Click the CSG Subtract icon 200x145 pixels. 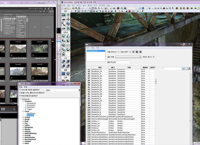68,61
